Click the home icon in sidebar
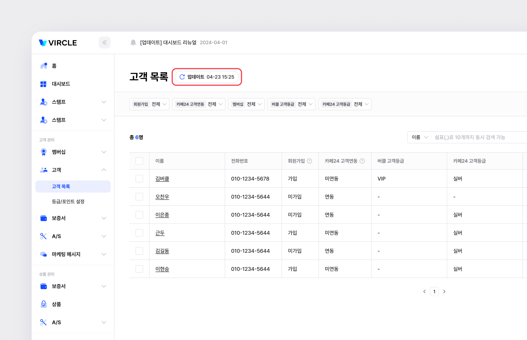This screenshot has height=340, width=527. [44, 66]
